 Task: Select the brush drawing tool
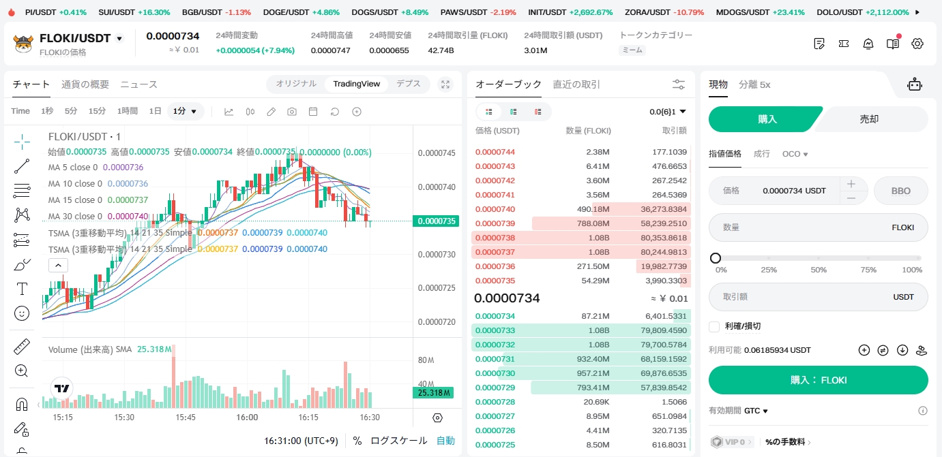(22, 264)
